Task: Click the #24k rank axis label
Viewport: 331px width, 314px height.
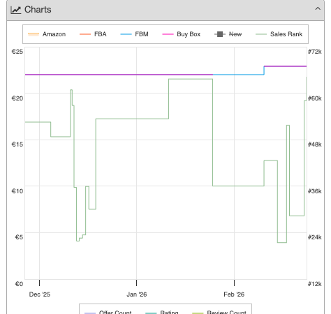Action: pyautogui.click(x=315, y=237)
